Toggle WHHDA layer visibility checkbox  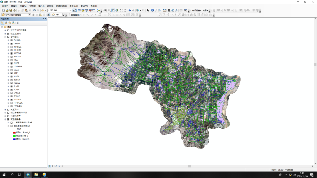tap(11, 47)
